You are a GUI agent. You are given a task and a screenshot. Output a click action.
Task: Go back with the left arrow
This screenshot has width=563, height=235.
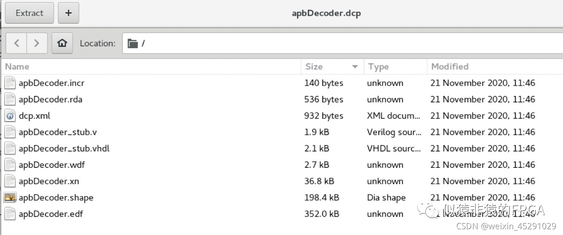tap(17, 43)
